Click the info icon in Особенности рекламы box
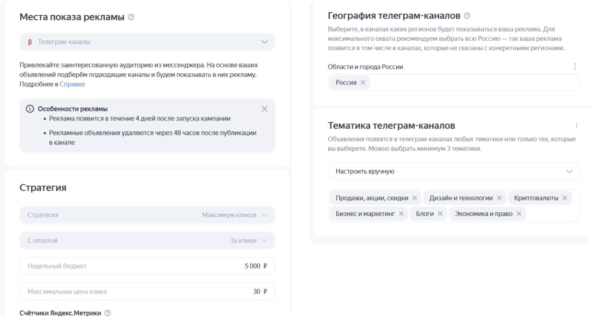Viewport: 590px width, 318px height. 30,109
